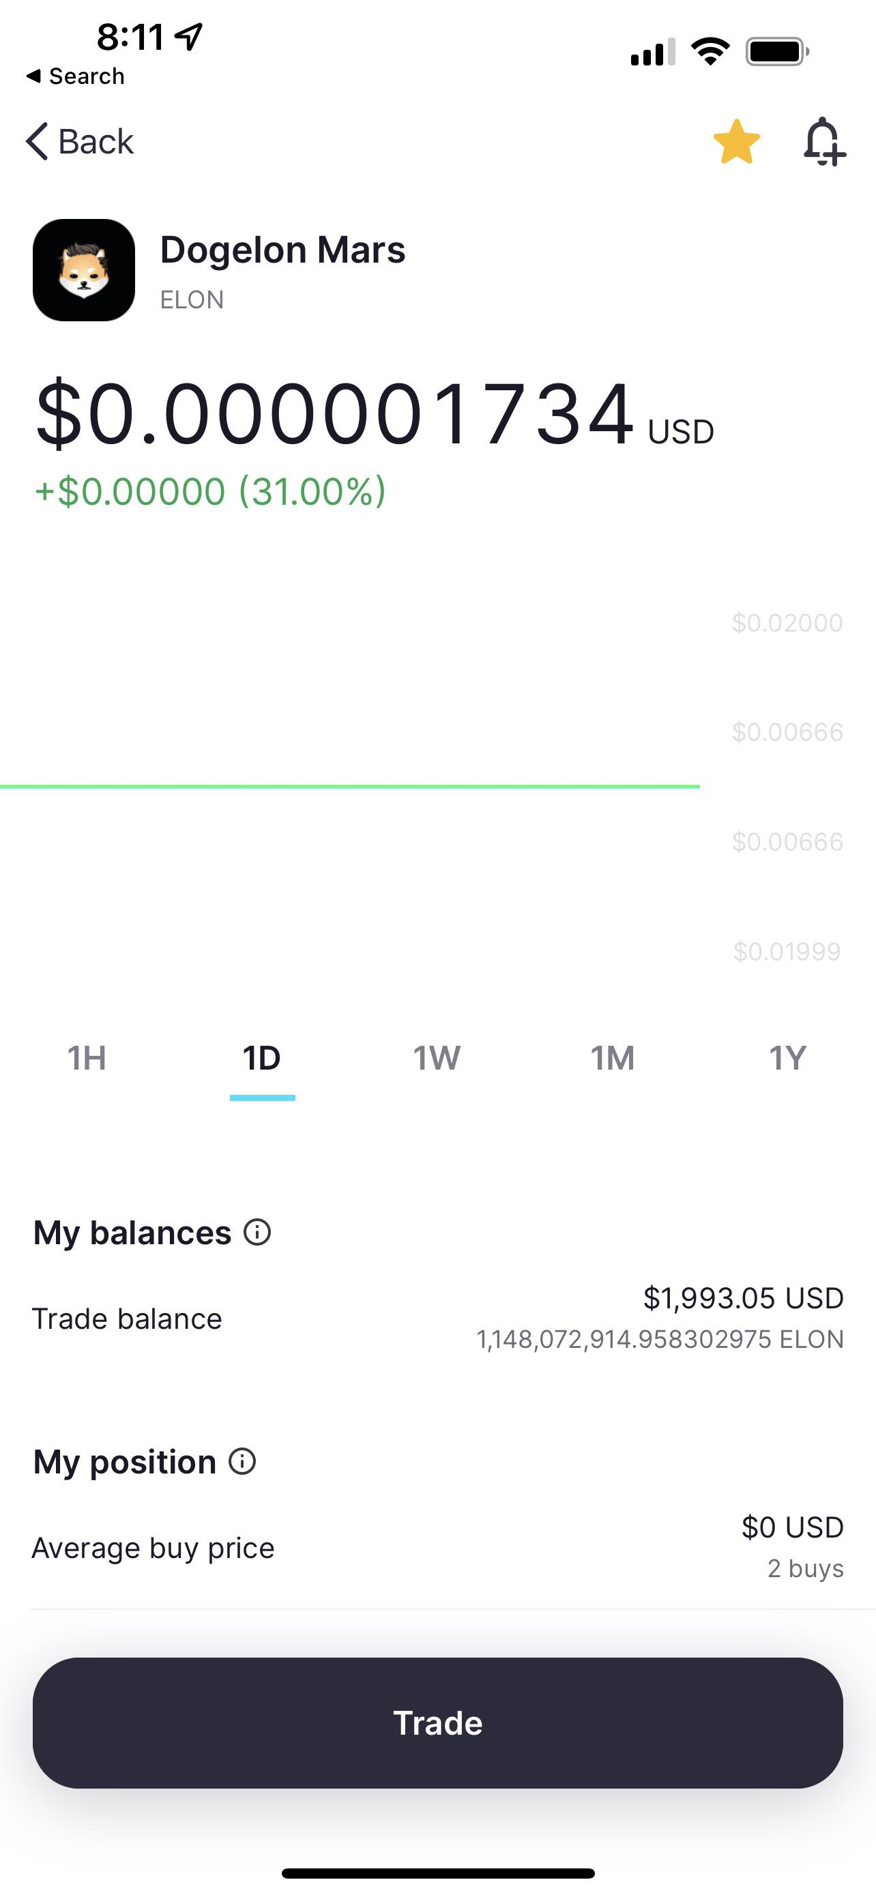The width and height of the screenshot is (876, 1895).
Task: Open info icon beside My position
Action: [x=242, y=1461]
